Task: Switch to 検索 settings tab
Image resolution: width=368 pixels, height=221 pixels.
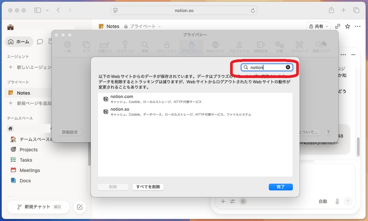Action: point(145,47)
